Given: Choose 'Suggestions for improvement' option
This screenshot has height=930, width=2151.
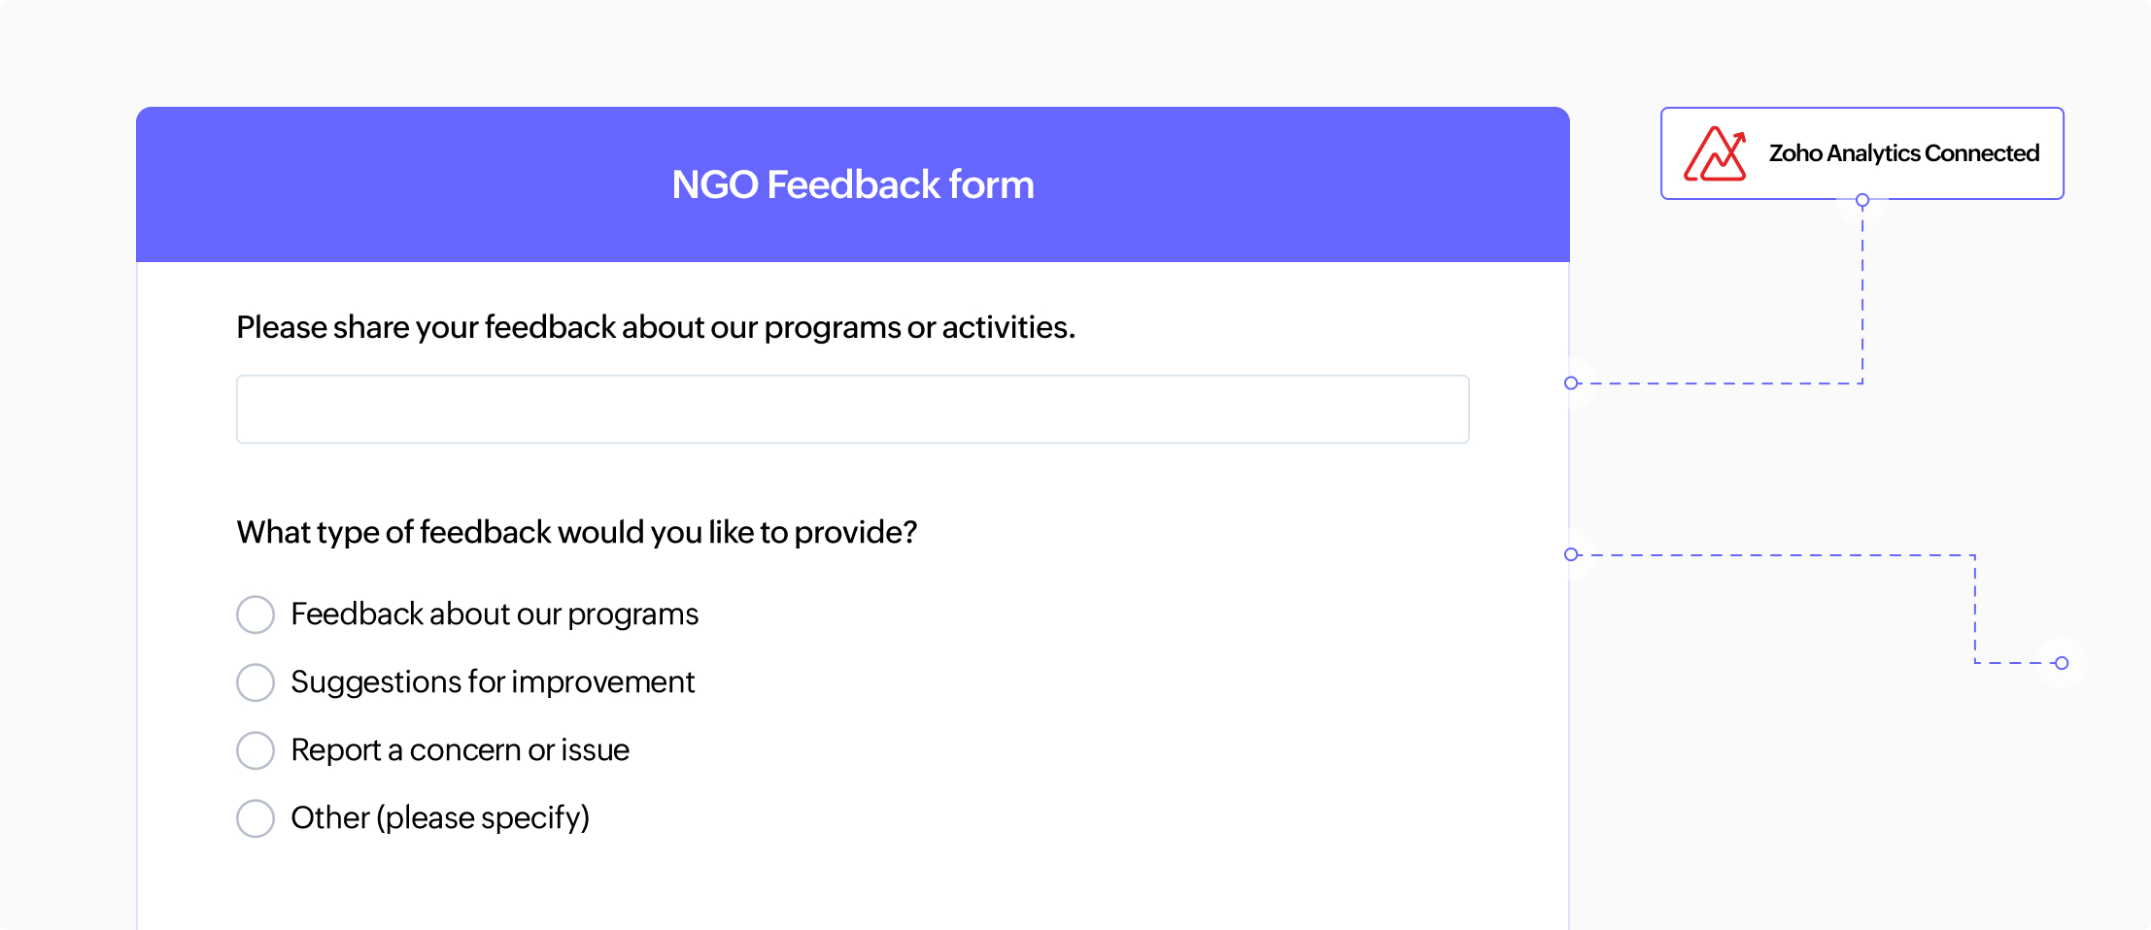Looking at the screenshot, I should point(256,681).
